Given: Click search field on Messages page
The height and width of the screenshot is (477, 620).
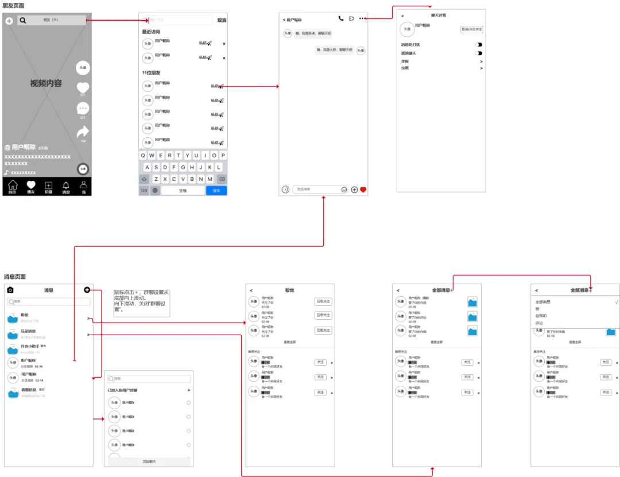Looking at the screenshot, I should pyautogui.click(x=49, y=301).
